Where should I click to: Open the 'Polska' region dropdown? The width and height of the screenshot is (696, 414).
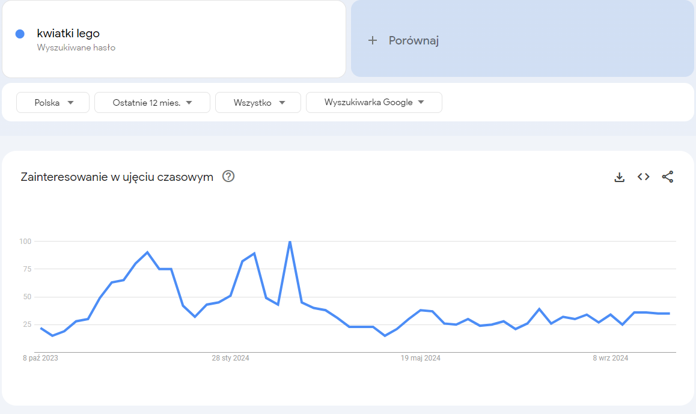[52, 102]
